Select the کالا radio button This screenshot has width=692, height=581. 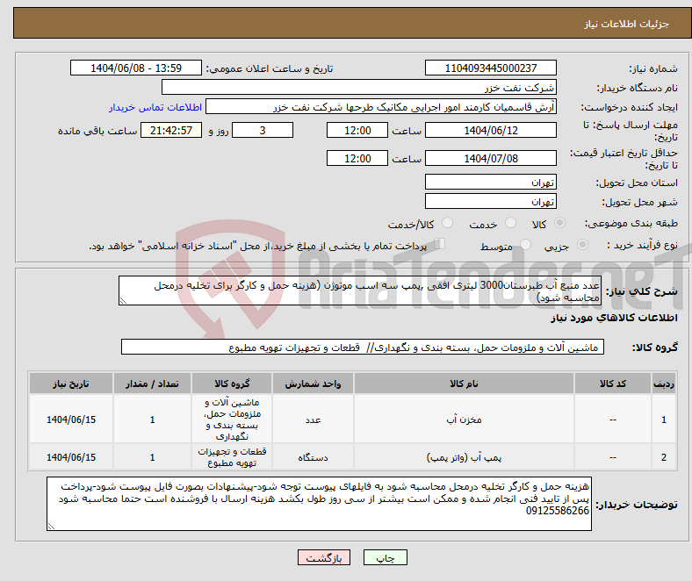[x=559, y=223]
